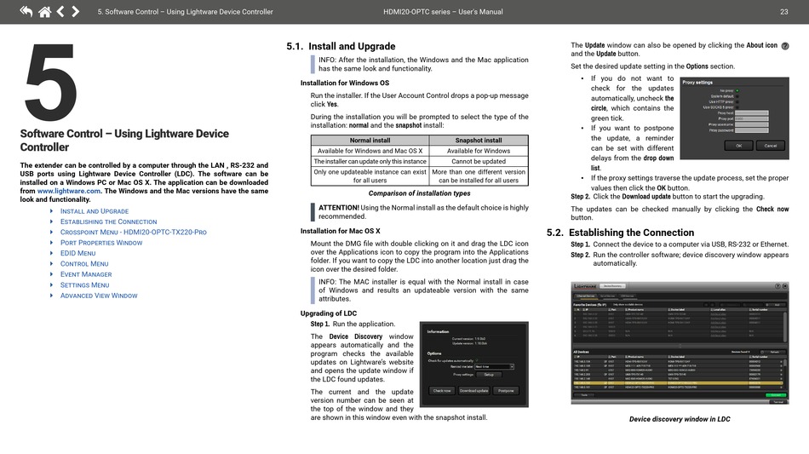
Task: Click the Tools button in discovery window
Action: point(584,395)
